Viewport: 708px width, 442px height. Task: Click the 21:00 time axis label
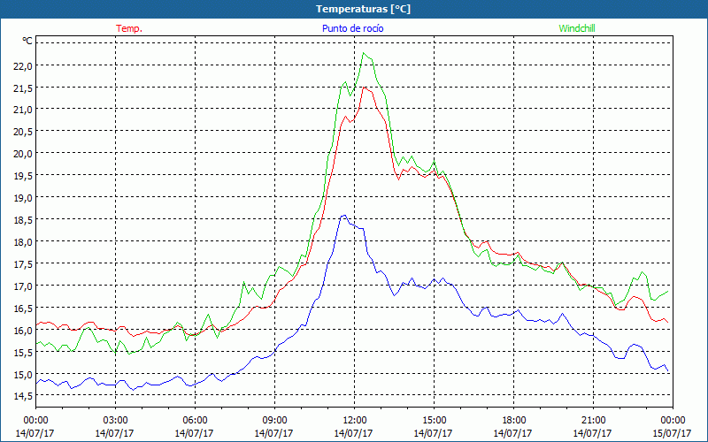tap(593, 421)
